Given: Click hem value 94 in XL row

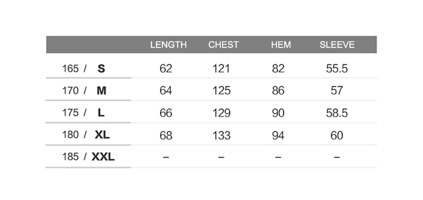Looking at the screenshot, I should tap(278, 135).
